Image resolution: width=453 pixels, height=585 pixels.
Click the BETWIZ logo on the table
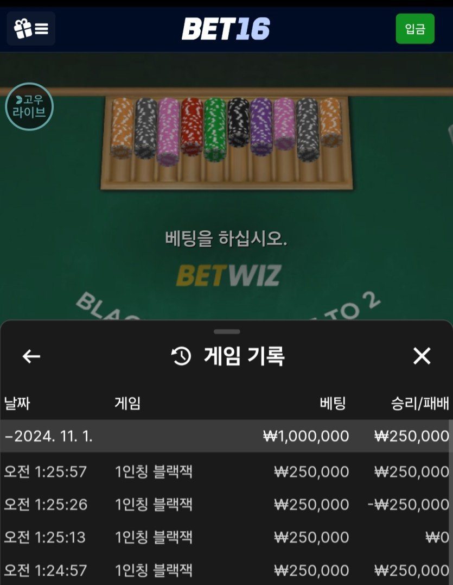[x=228, y=275]
